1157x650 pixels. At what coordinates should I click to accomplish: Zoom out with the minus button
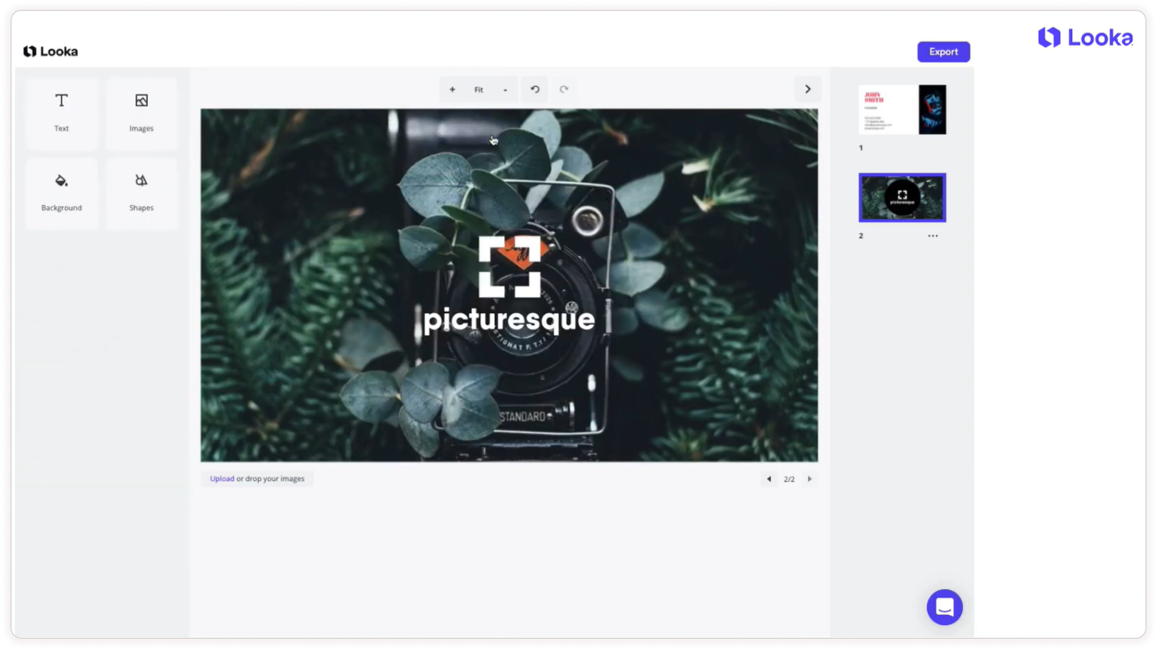505,90
